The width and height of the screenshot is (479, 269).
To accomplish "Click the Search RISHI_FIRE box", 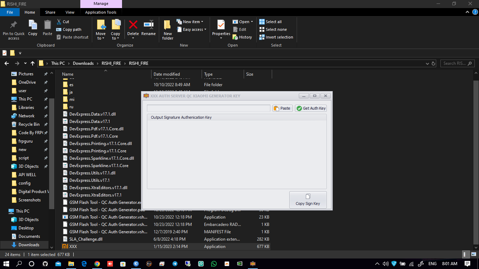I will (457, 63).
